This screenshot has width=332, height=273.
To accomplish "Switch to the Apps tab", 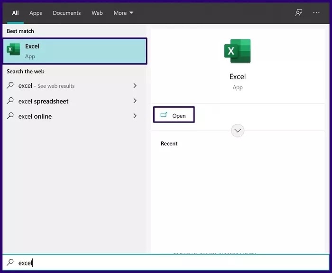I will pos(36,13).
